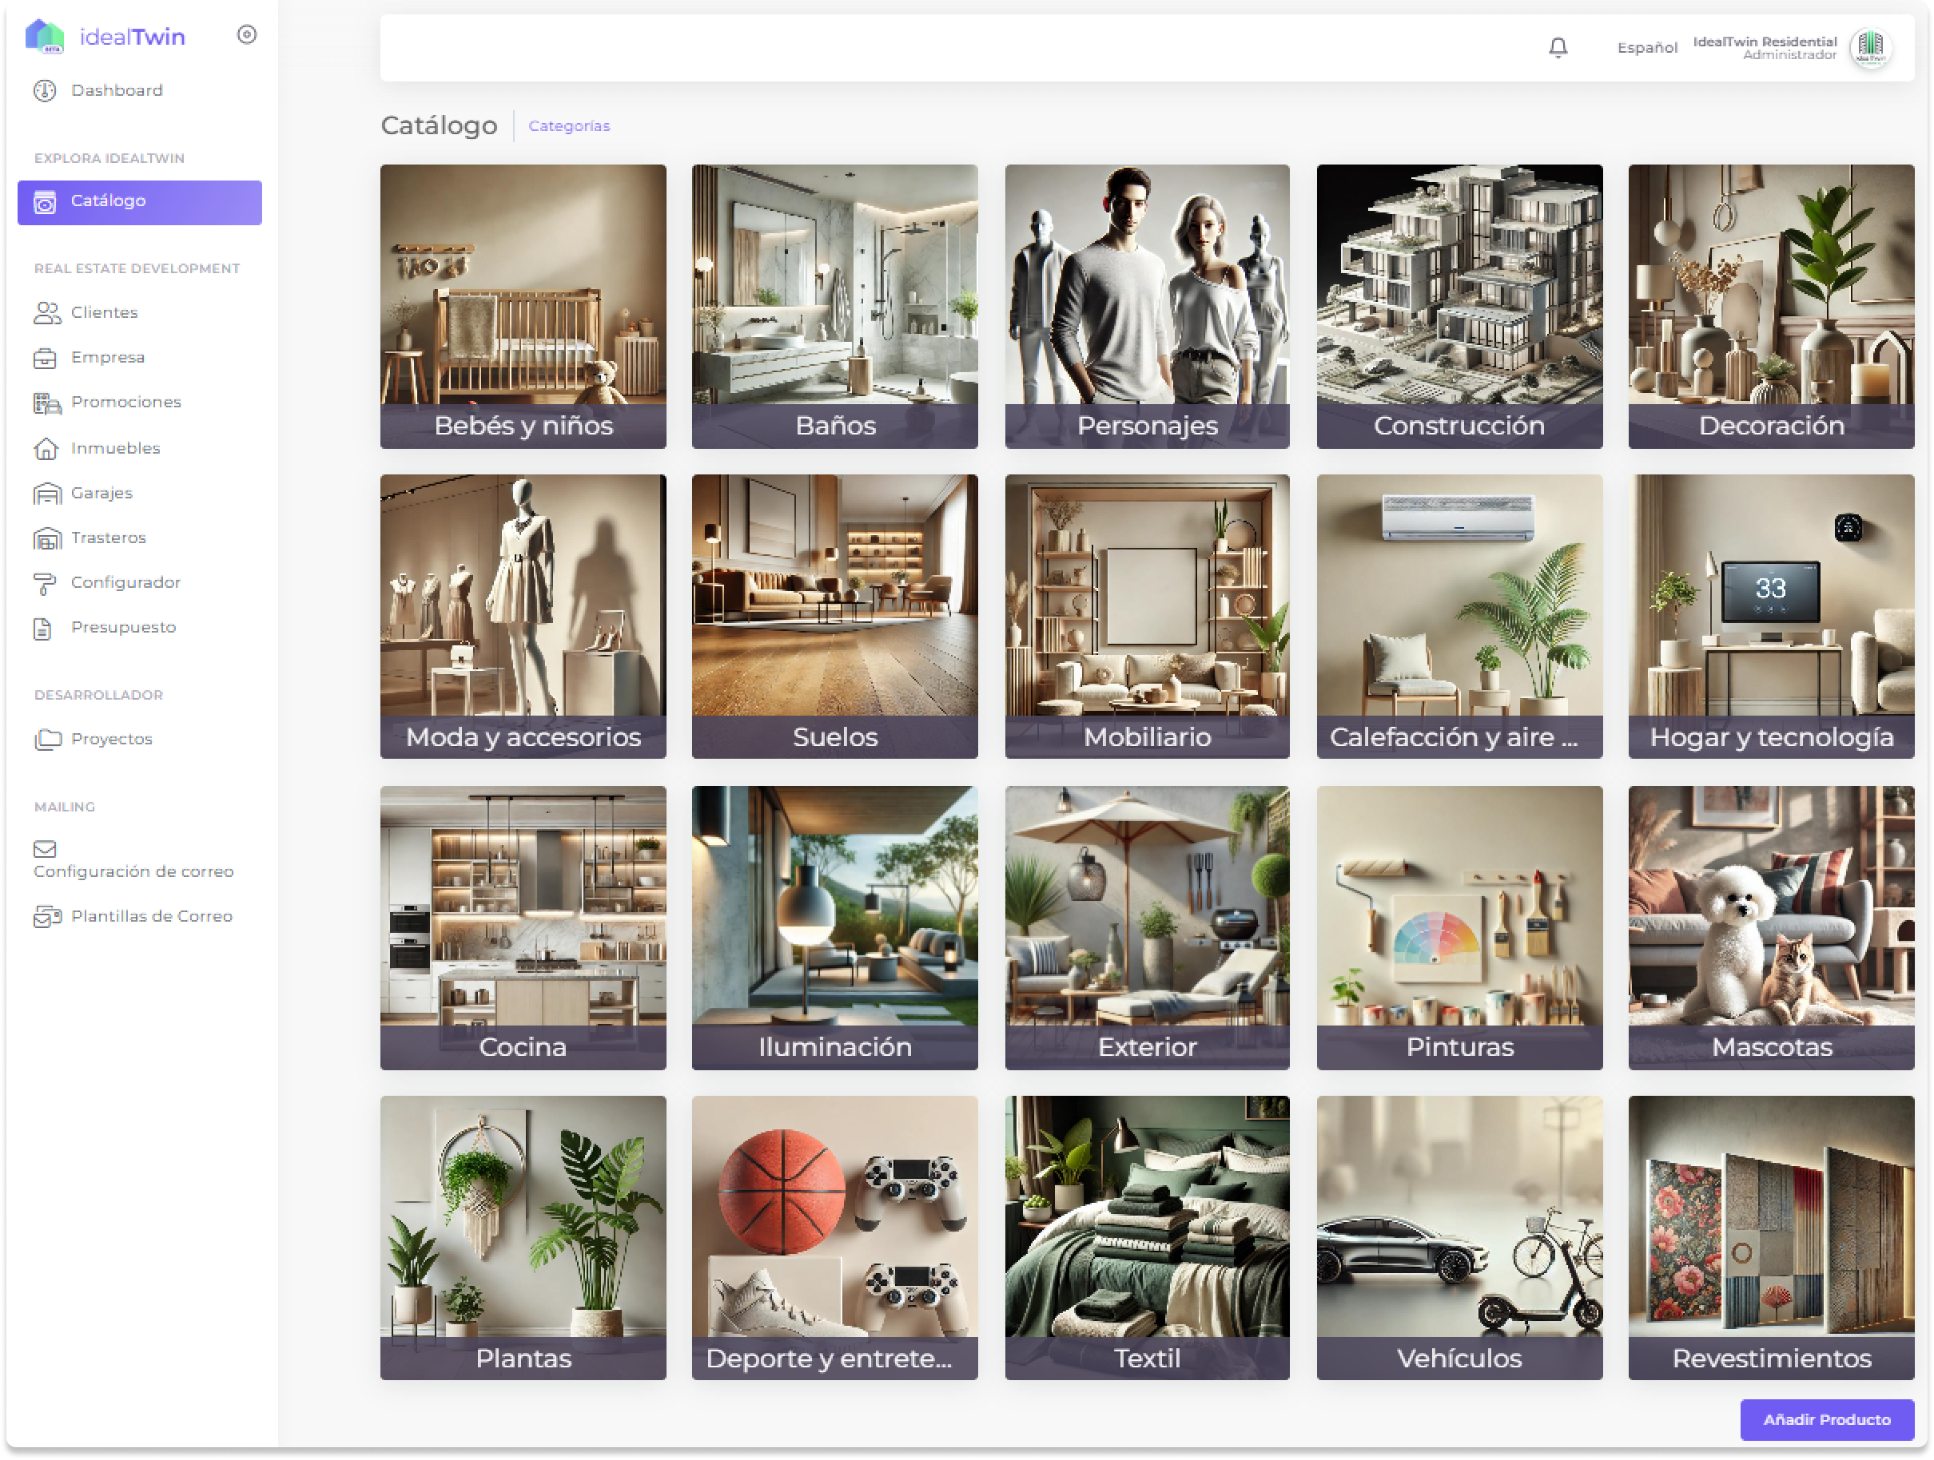Open the Baños category thumbnail
Screen dimensions: 1934x1460
pos(834,306)
